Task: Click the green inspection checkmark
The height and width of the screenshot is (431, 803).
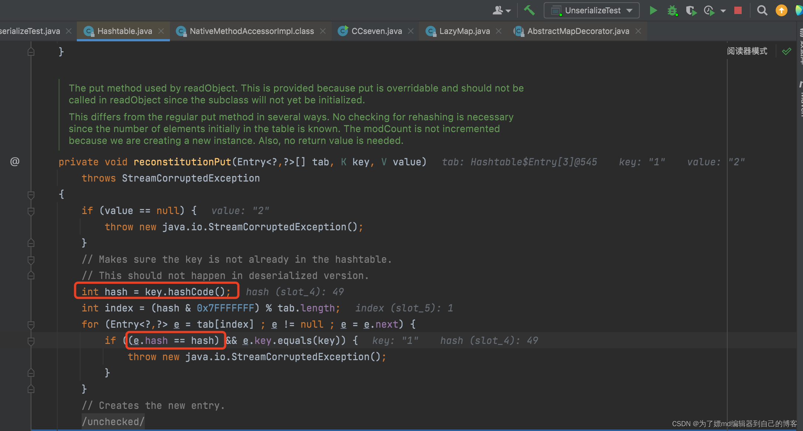Action: click(x=787, y=51)
